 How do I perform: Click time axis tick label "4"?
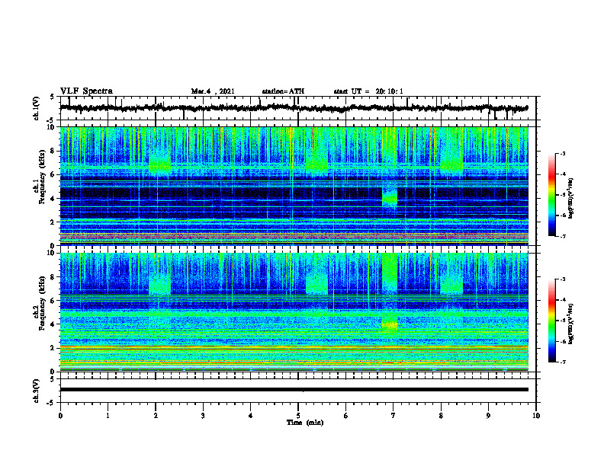click(251, 416)
